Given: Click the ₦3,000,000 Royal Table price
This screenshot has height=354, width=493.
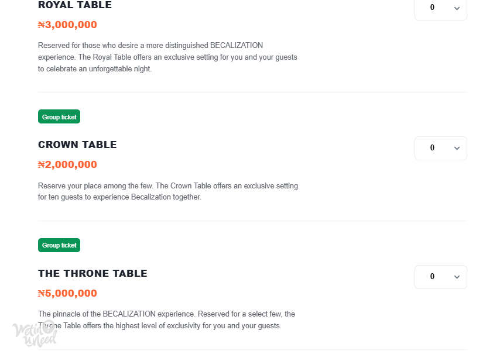Looking at the screenshot, I should pyautogui.click(x=67, y=25).
